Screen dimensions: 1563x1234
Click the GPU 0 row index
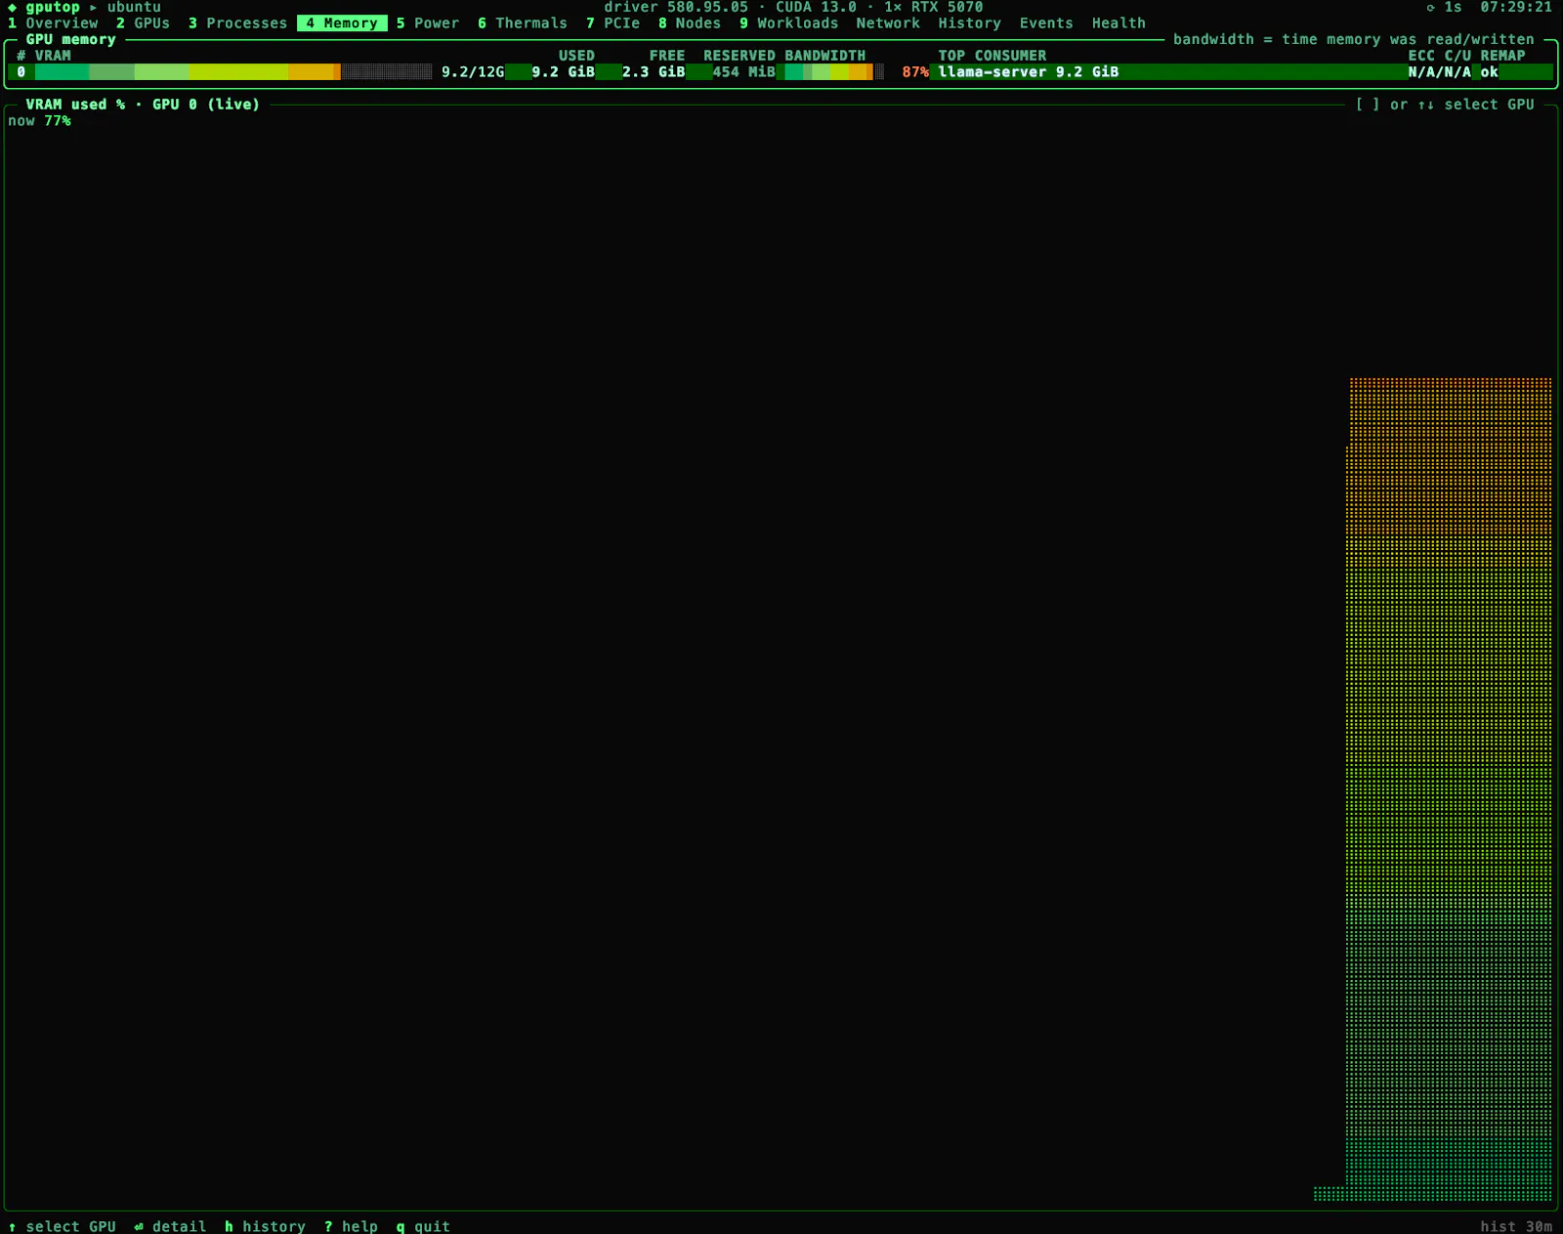(21, 71)
